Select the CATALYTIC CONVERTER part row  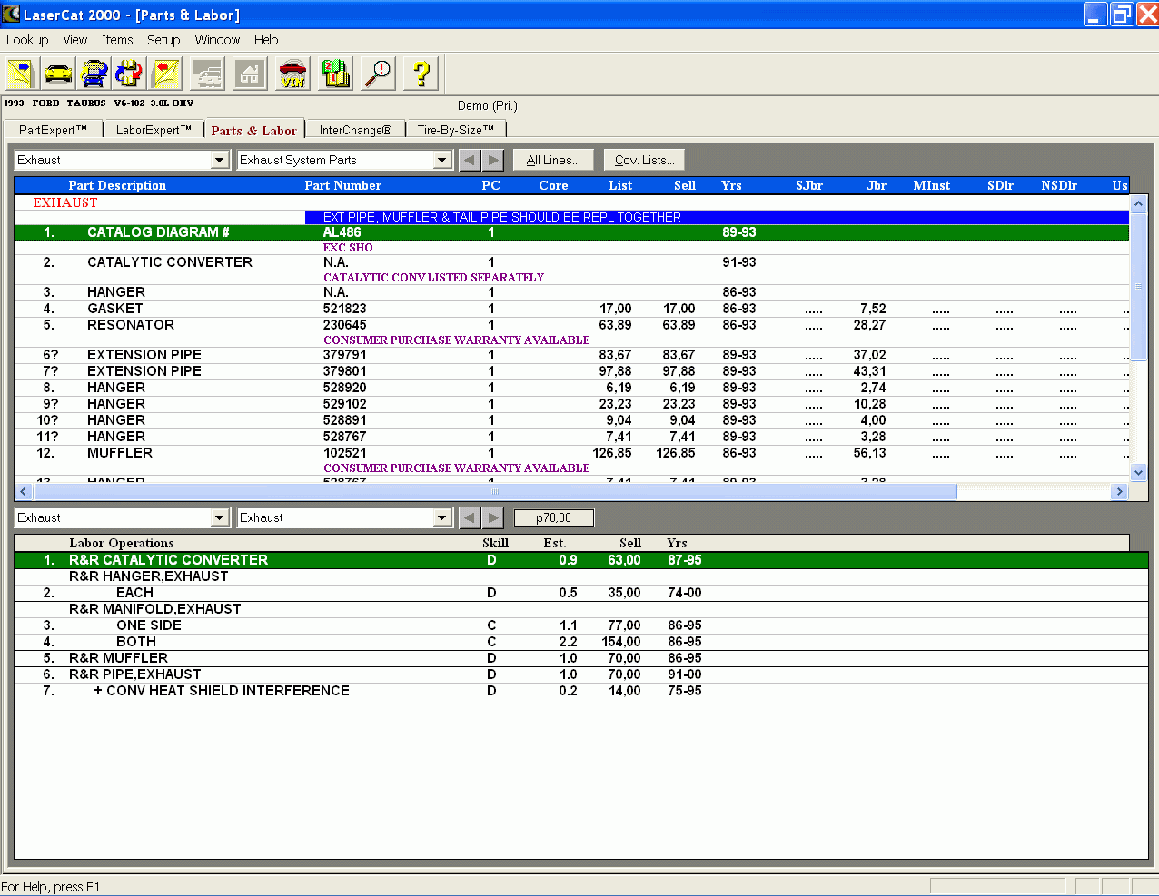tap(571, 262)
